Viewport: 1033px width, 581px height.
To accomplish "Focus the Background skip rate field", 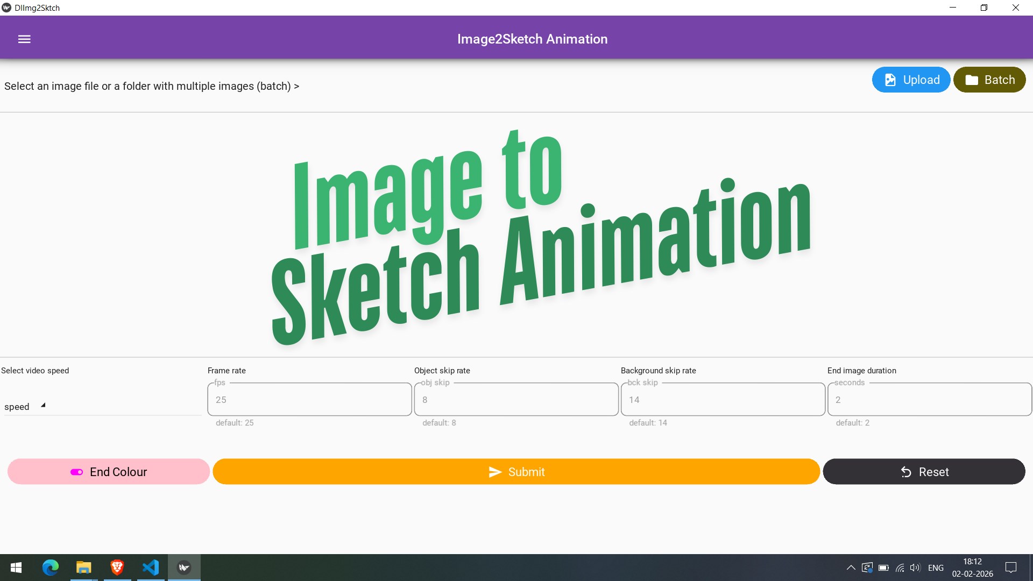I will tap(723, 400).
